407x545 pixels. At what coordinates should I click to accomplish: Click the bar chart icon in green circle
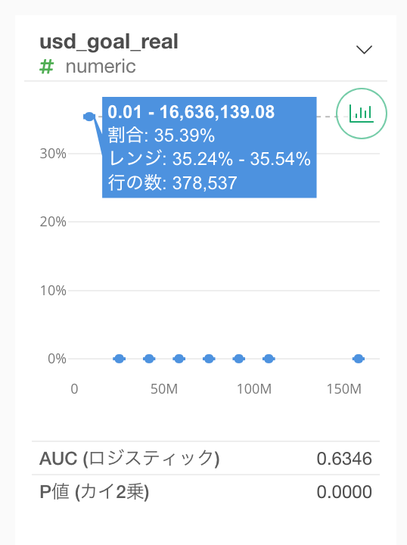[x=362, y=114]
